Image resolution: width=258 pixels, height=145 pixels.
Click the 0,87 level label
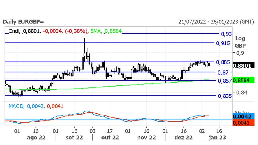pos(223,72)
